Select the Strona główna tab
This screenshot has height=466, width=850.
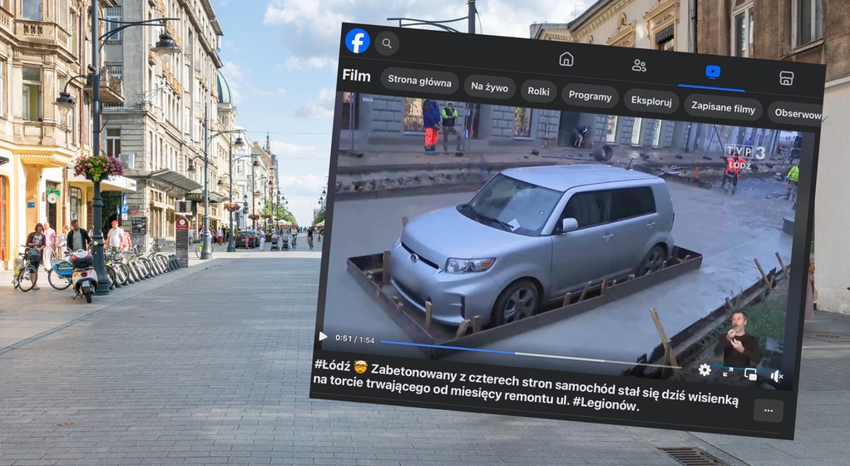(420, 82)
